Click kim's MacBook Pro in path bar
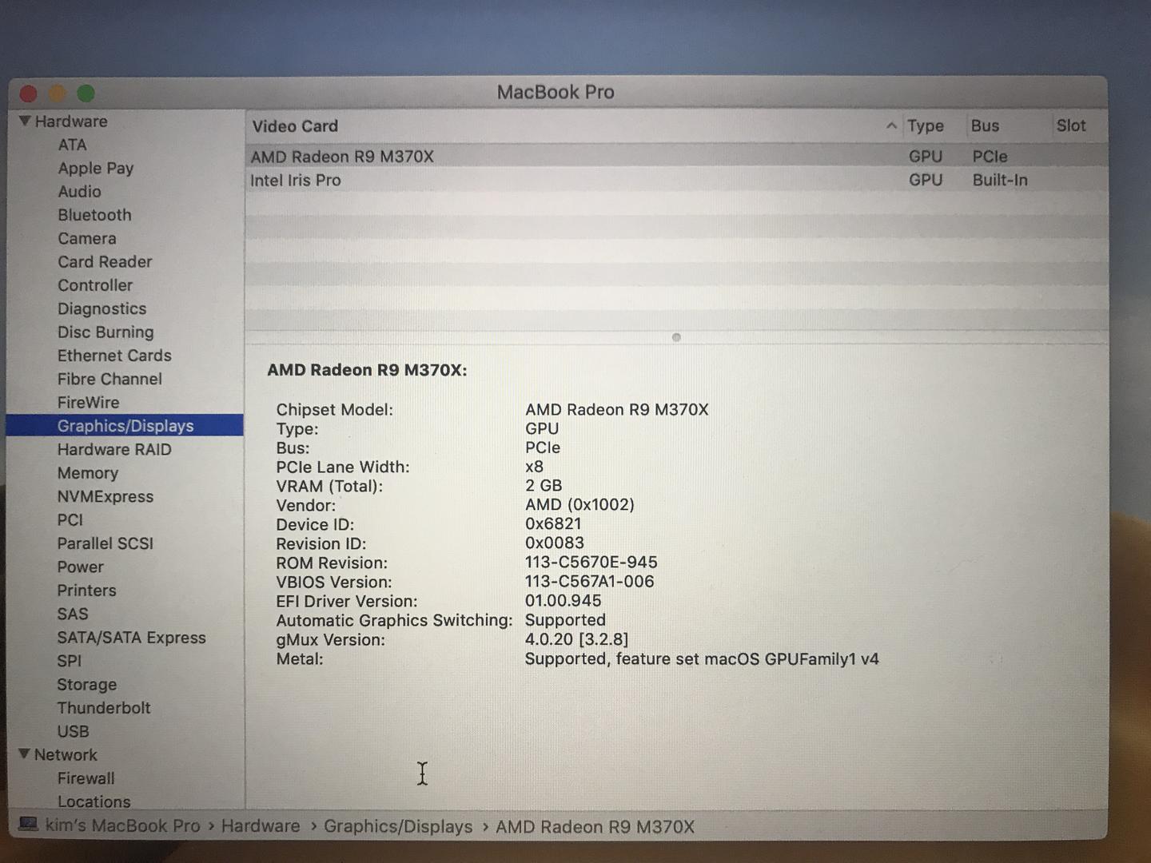1151x863 pixels. (x=122, y=825)
